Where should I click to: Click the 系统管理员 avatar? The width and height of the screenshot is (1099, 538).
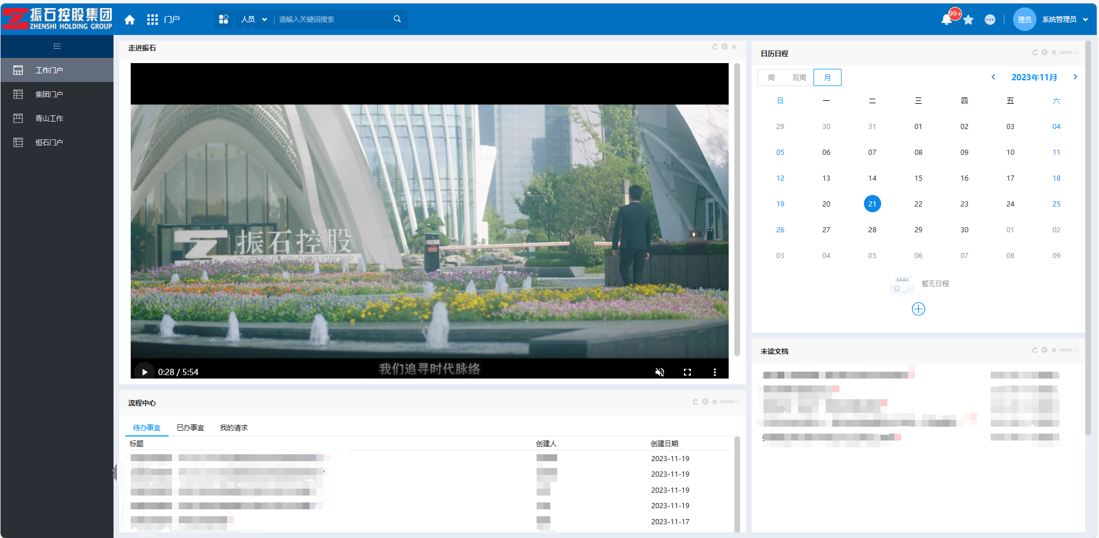(1024, 20)
